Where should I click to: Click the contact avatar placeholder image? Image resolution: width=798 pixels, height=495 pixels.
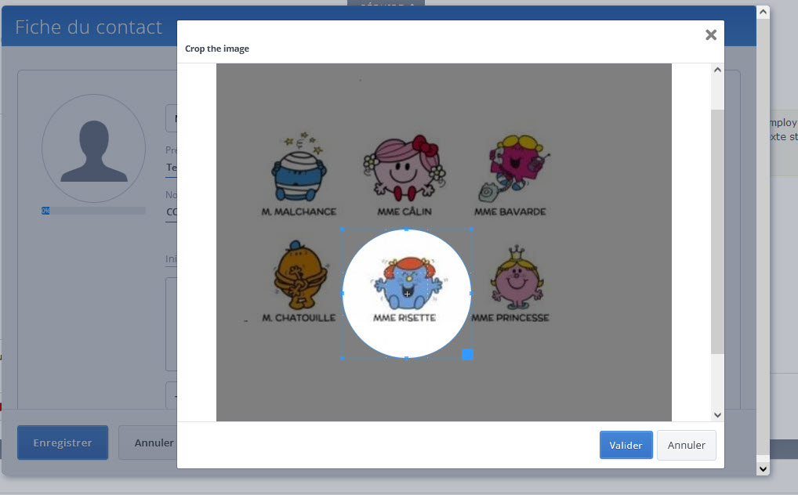(x=93, y=148)
